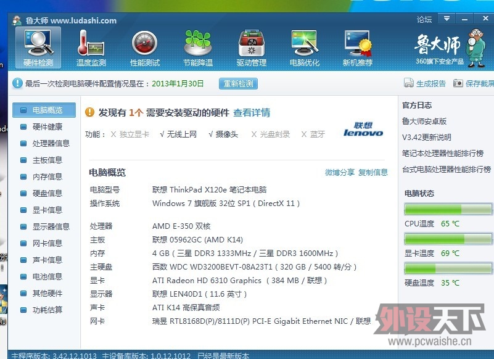This screenshot has width=494, height=359.
Task: Click the Lenovo brand logo
Action: point(363,130)
